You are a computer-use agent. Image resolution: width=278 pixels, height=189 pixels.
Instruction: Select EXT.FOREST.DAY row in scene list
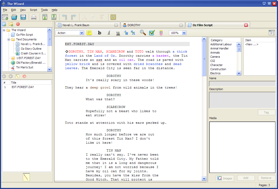click(27, 87)
